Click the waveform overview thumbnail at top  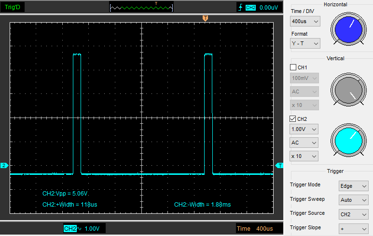141,7
